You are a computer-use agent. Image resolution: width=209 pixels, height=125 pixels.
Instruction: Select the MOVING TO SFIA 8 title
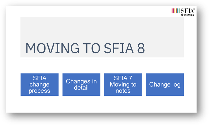click(x=85, y=48)
